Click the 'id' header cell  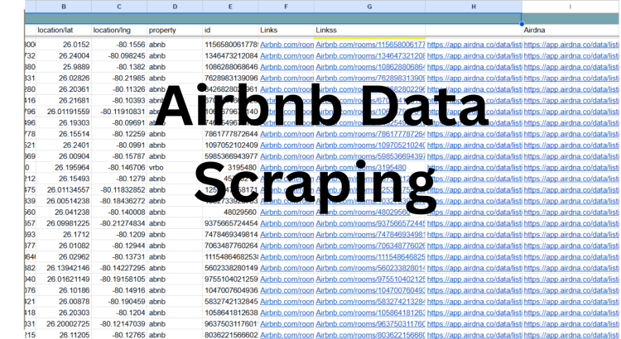click(x=230, y=30)
